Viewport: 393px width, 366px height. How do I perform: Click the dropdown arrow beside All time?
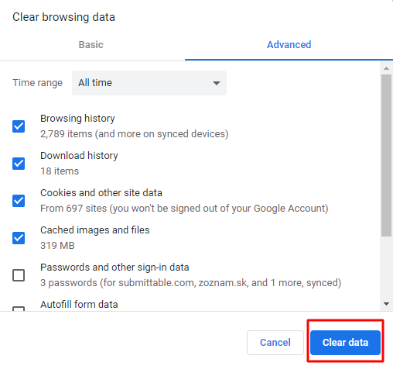pyautogui.click(x=217, y=83)
